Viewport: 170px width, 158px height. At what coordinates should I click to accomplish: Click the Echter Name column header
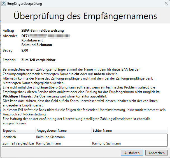102,131
